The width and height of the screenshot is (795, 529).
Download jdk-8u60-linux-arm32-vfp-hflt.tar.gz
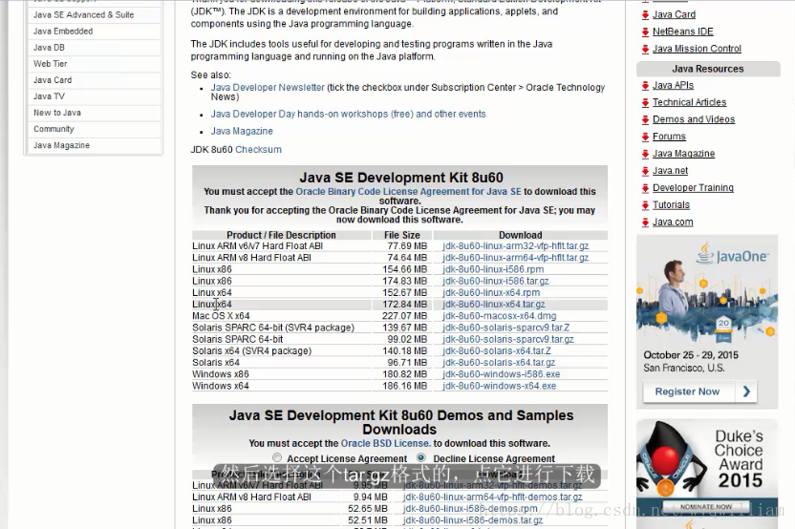[x=516, y=245]
